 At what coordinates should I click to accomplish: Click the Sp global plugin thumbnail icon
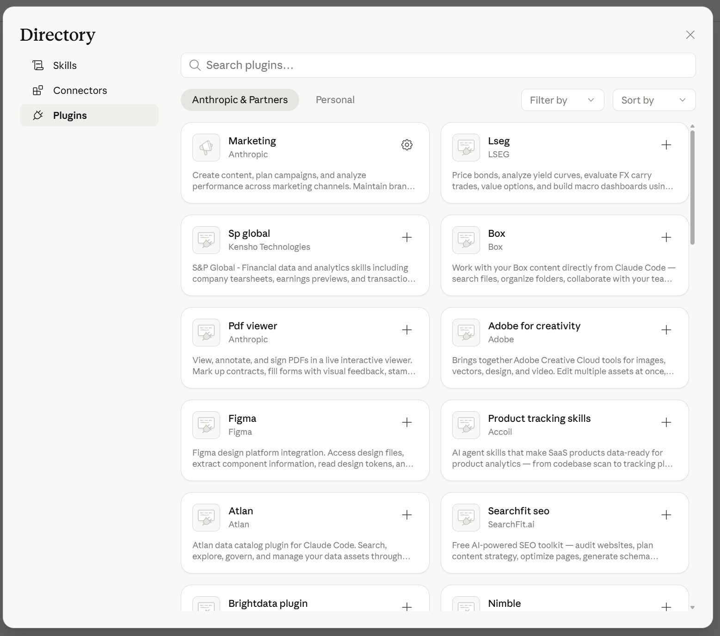point(206,240)
